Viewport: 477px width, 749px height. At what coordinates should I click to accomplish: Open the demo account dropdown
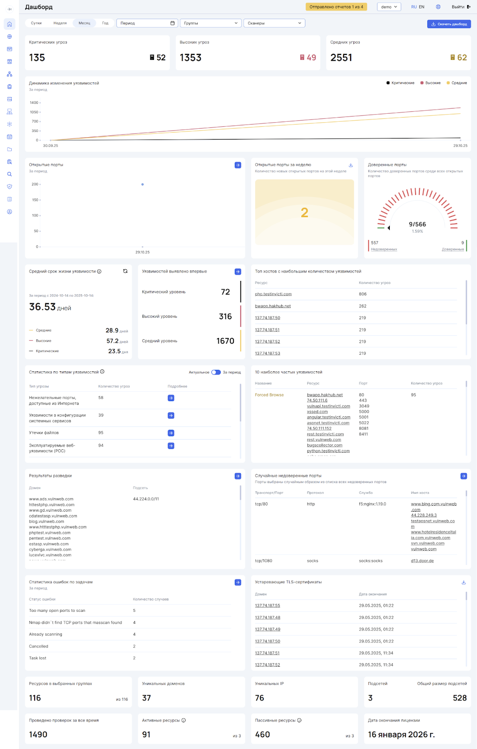coord(389,7)
